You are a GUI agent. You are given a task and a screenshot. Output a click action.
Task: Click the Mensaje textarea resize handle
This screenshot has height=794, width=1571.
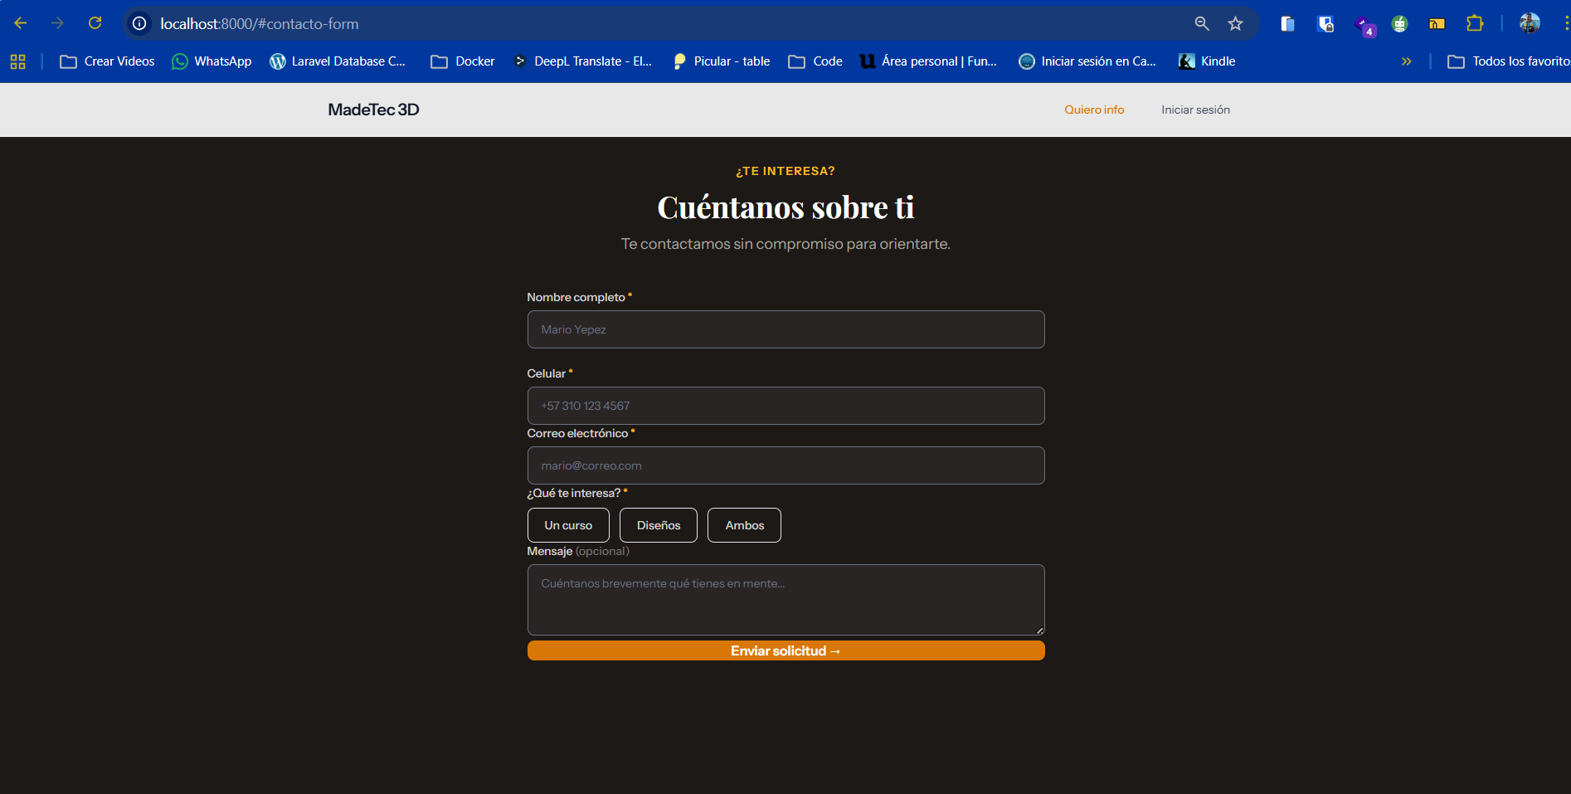[x=1039, y=631]
